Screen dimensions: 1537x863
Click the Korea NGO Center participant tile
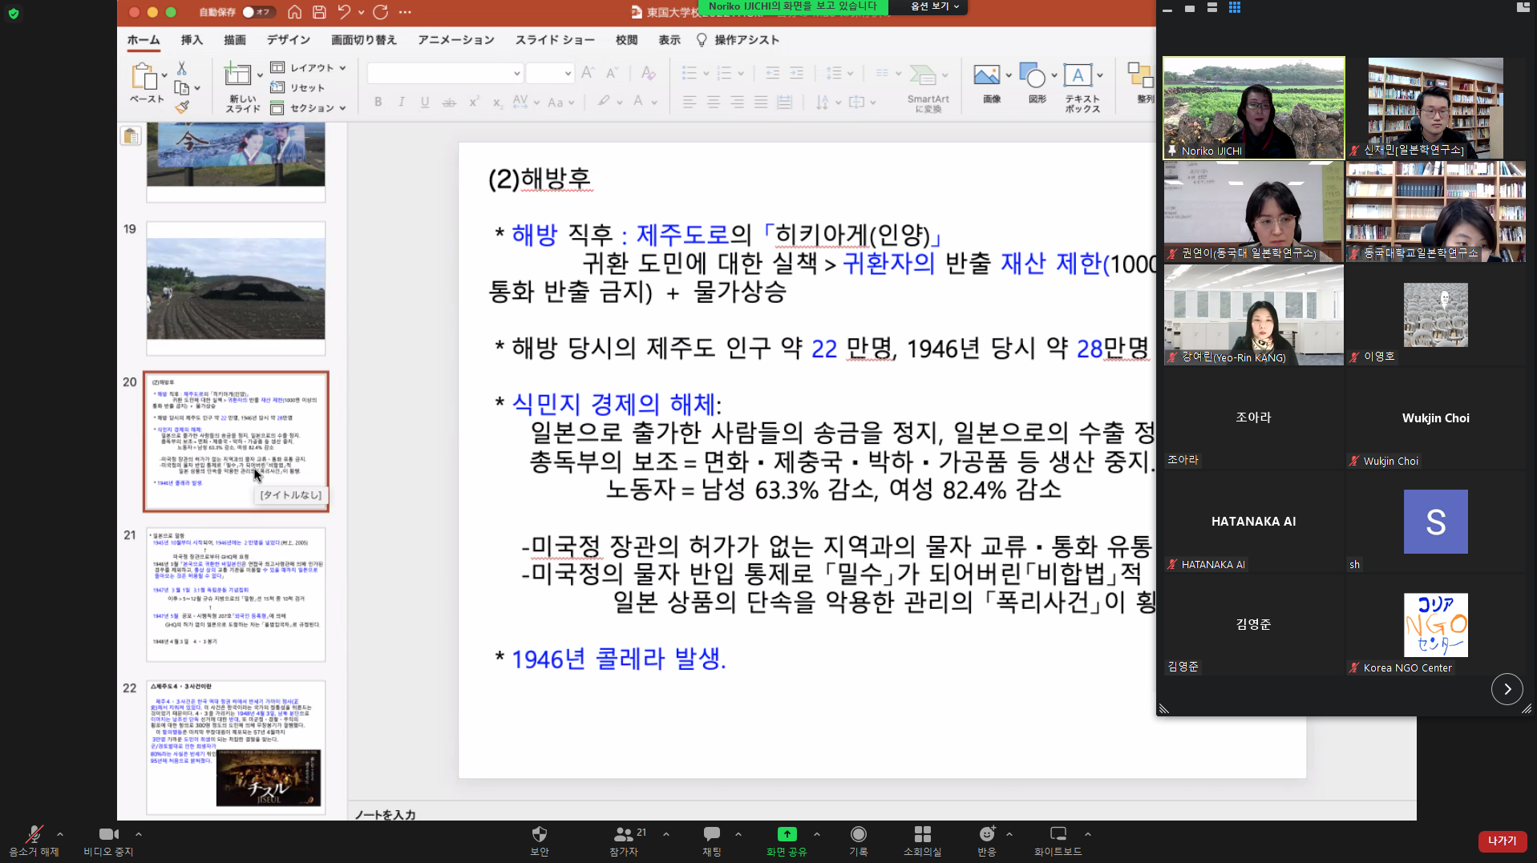coord(1436,625)
